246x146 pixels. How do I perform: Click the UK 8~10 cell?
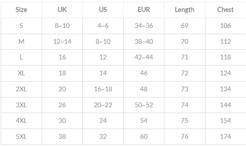coord(62,26)
